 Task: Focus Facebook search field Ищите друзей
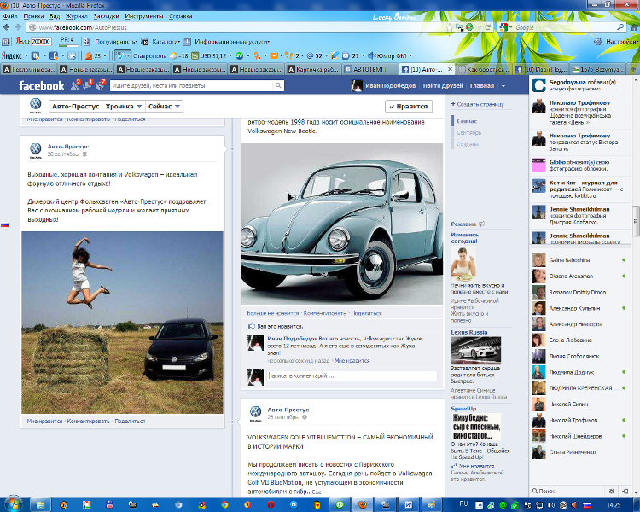click(192, 85)
